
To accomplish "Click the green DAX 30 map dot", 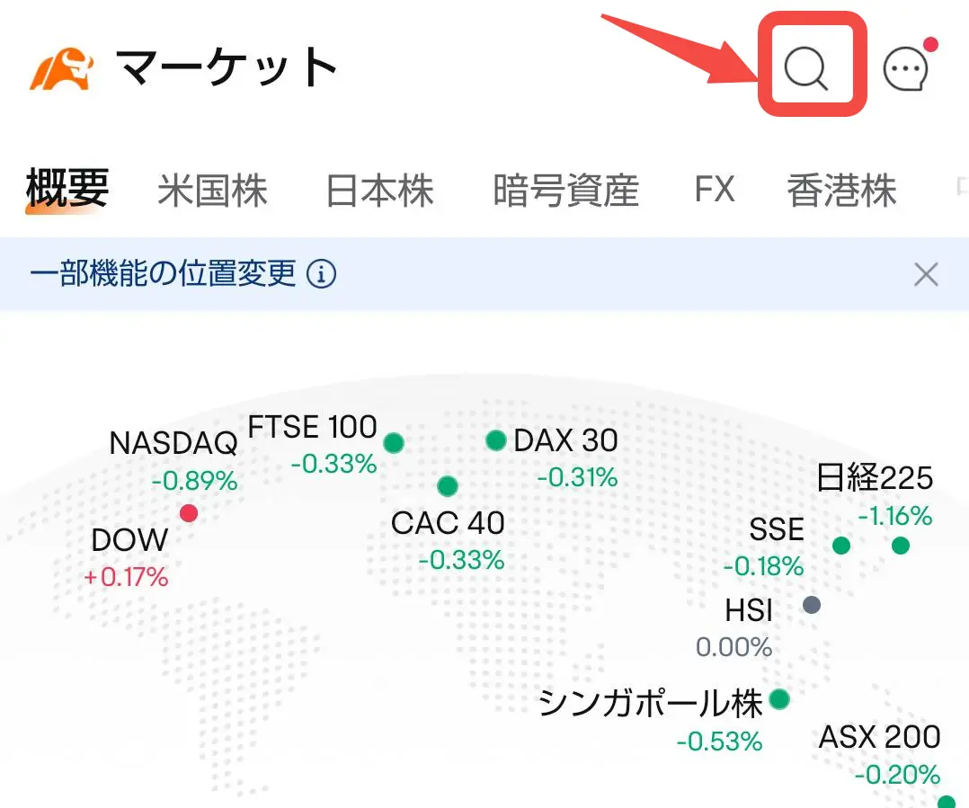I will 496,440.
